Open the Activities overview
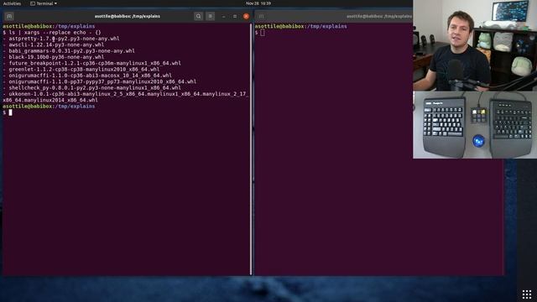 [12, 3]
